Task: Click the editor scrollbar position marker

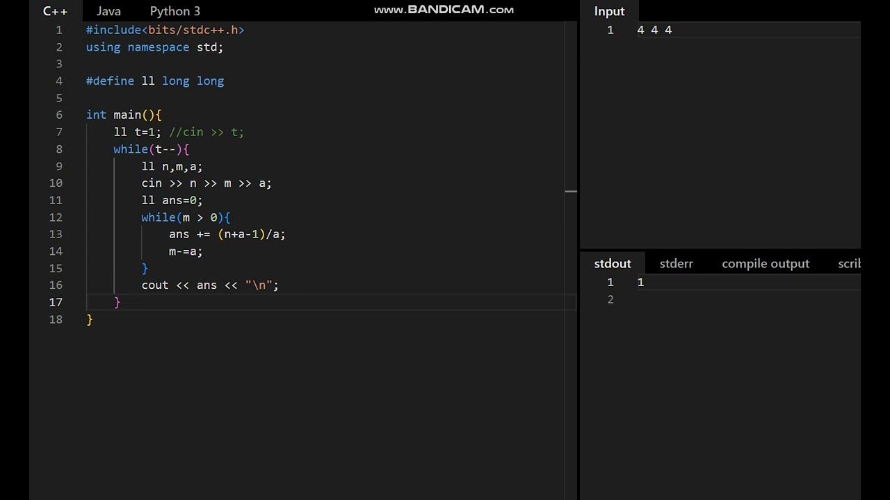Action: [x=571, y=190]
